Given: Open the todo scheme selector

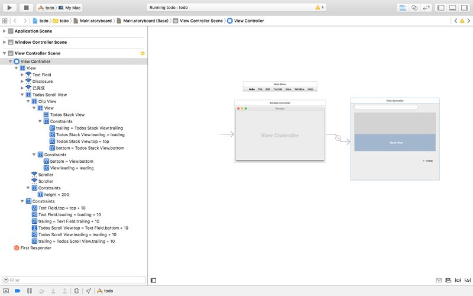Looking at the screenshot, I should [46, 8].
